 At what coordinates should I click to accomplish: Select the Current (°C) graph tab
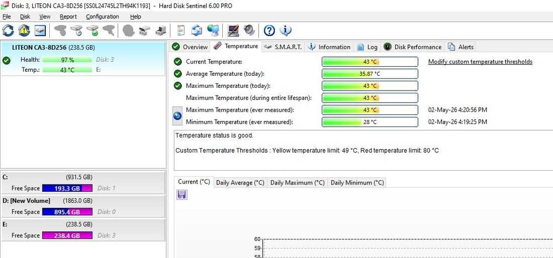tap(194, 182)
